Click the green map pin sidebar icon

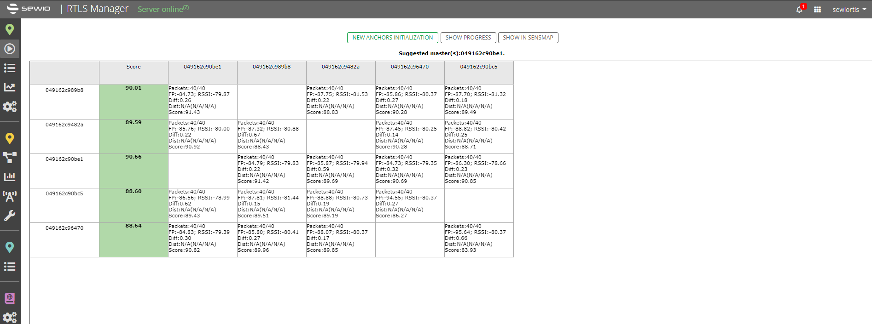point(10,29)
